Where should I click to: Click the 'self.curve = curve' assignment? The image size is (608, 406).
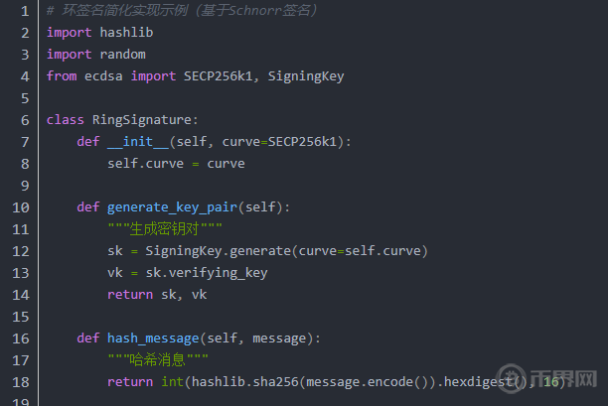[x=176, y=164]
